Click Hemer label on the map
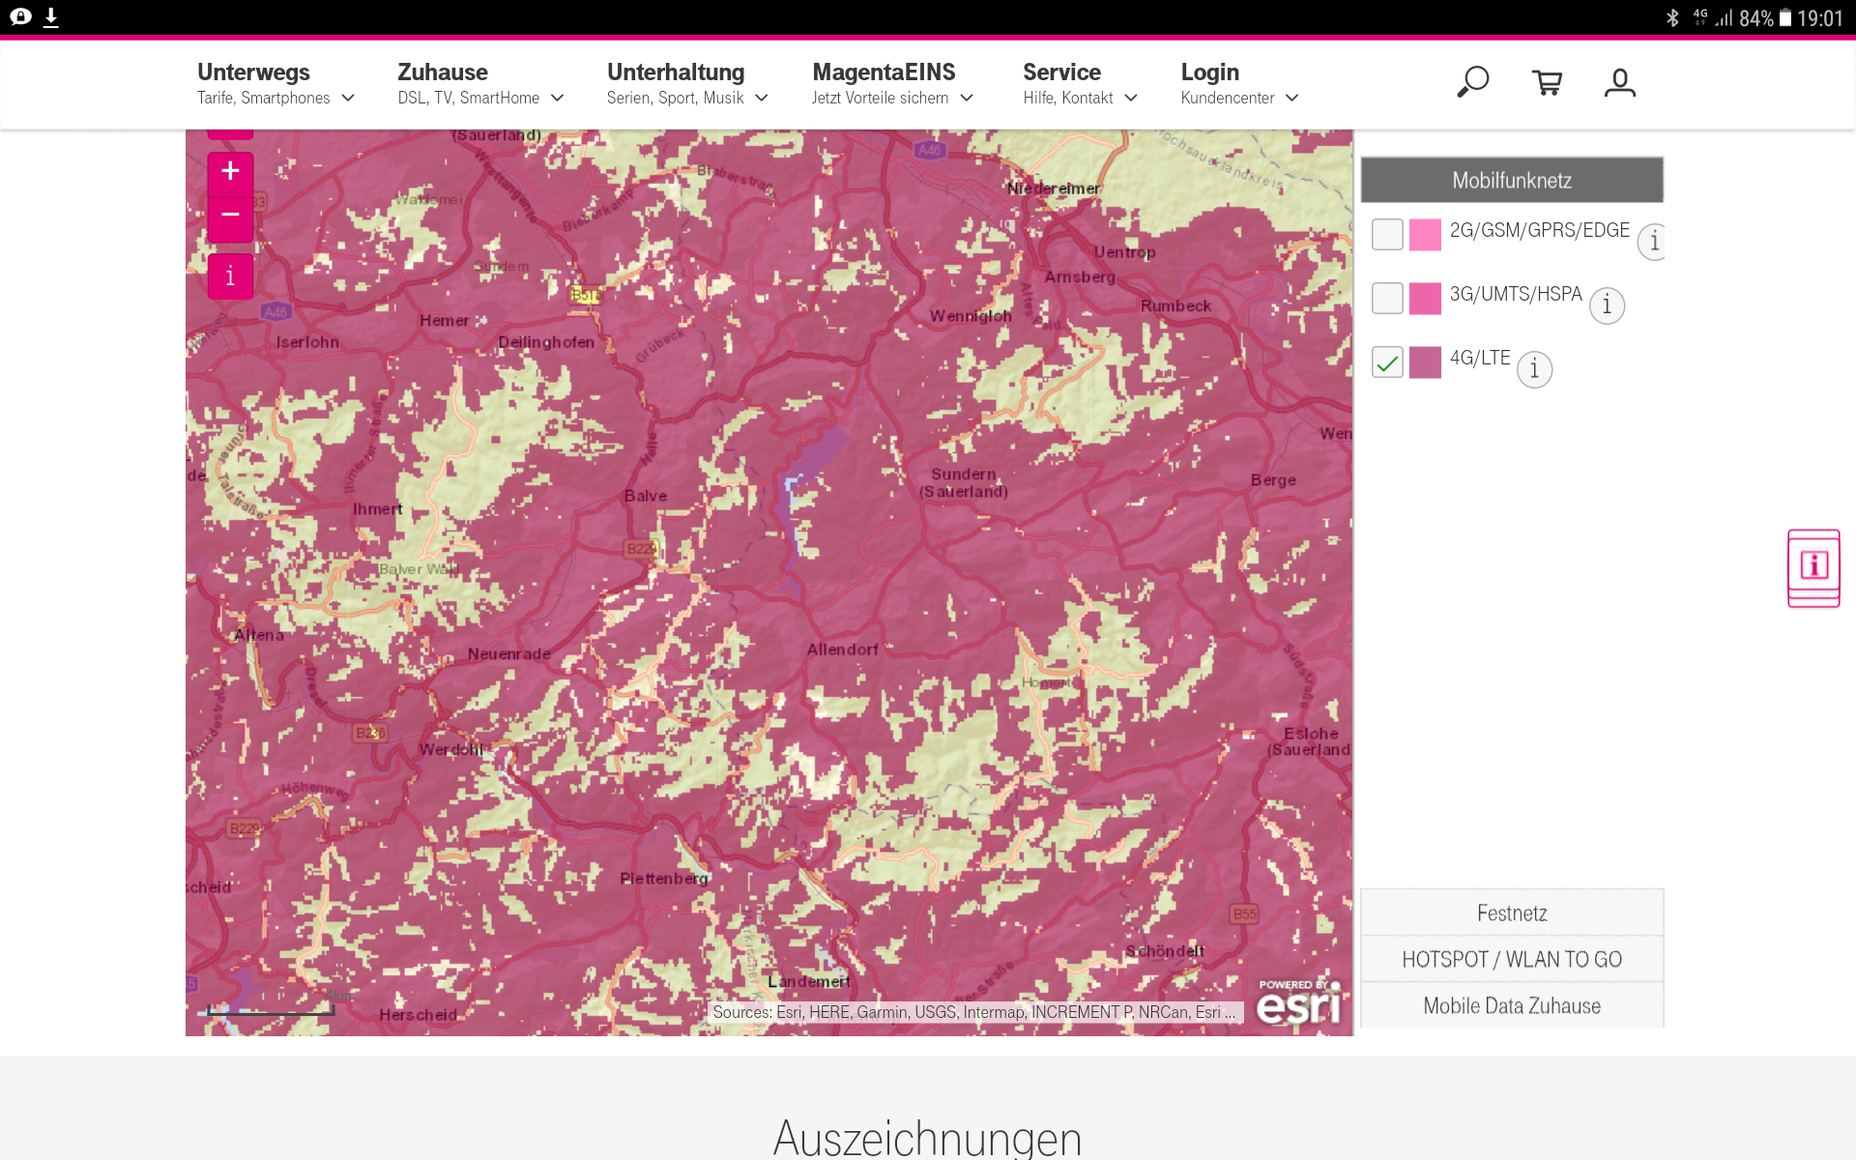 445,321
